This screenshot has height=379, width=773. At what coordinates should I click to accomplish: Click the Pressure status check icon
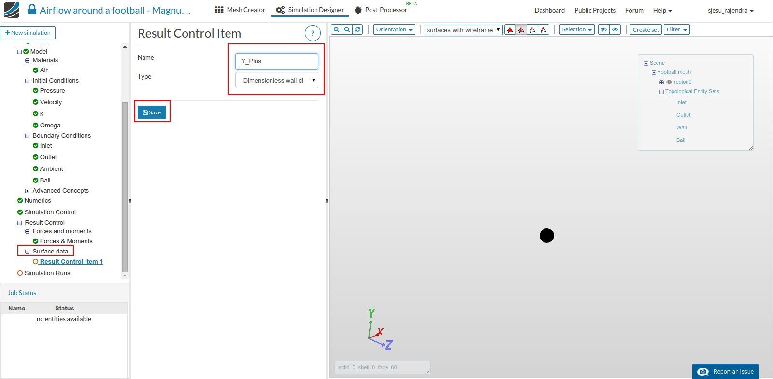[x=36, y=91]
